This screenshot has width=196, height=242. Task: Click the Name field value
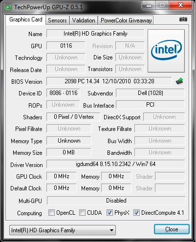coord(95,34)
